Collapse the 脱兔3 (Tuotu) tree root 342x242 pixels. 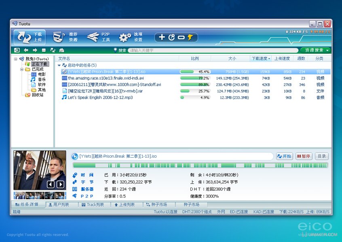coord(15,59)
